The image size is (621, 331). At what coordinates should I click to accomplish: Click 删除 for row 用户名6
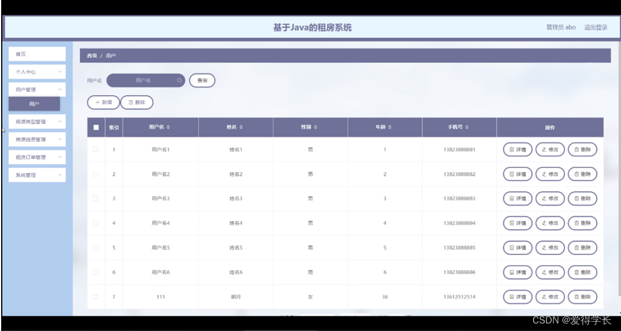tap(583, 272)
